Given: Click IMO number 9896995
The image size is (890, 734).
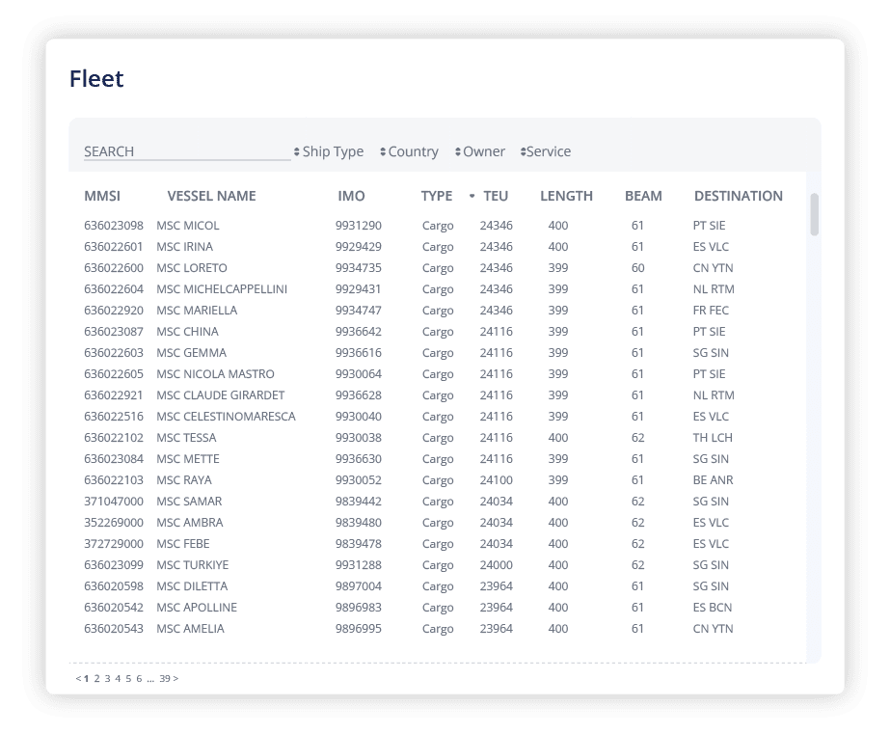Looking at the screenshot, I should click(x=358, y=629).
